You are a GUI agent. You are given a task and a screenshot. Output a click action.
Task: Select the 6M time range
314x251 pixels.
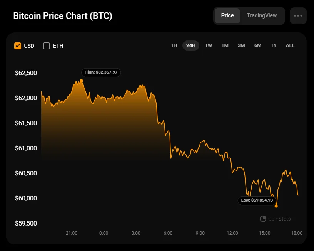258,45
